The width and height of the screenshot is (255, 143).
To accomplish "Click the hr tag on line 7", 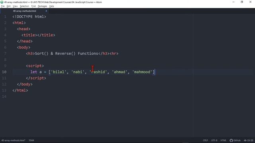I will (x=114, y=54).
